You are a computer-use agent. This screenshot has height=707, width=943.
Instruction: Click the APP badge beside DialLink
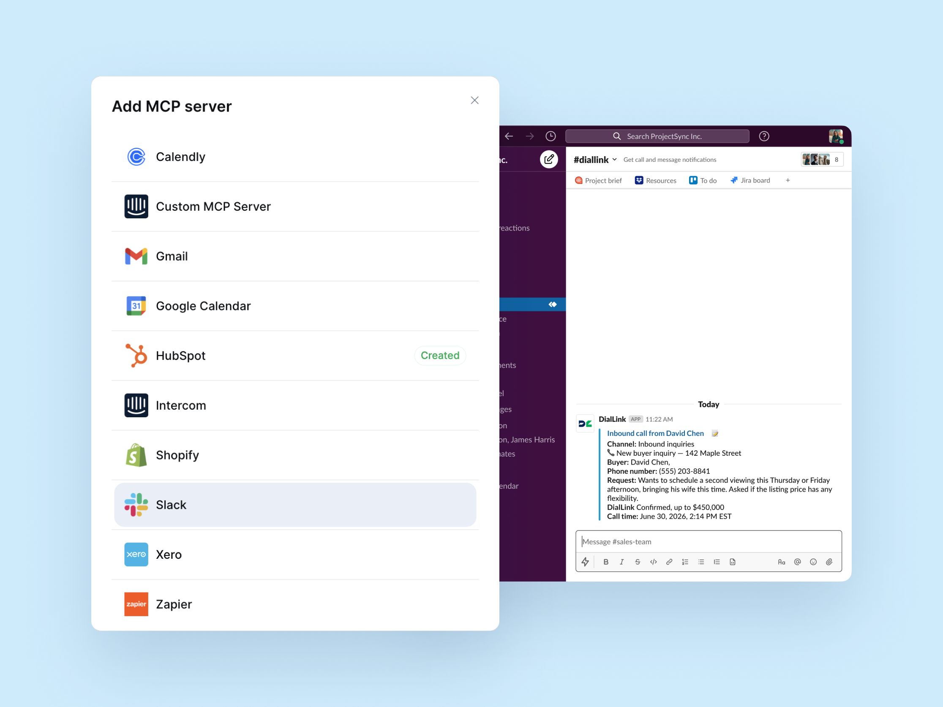click(635, 419)
